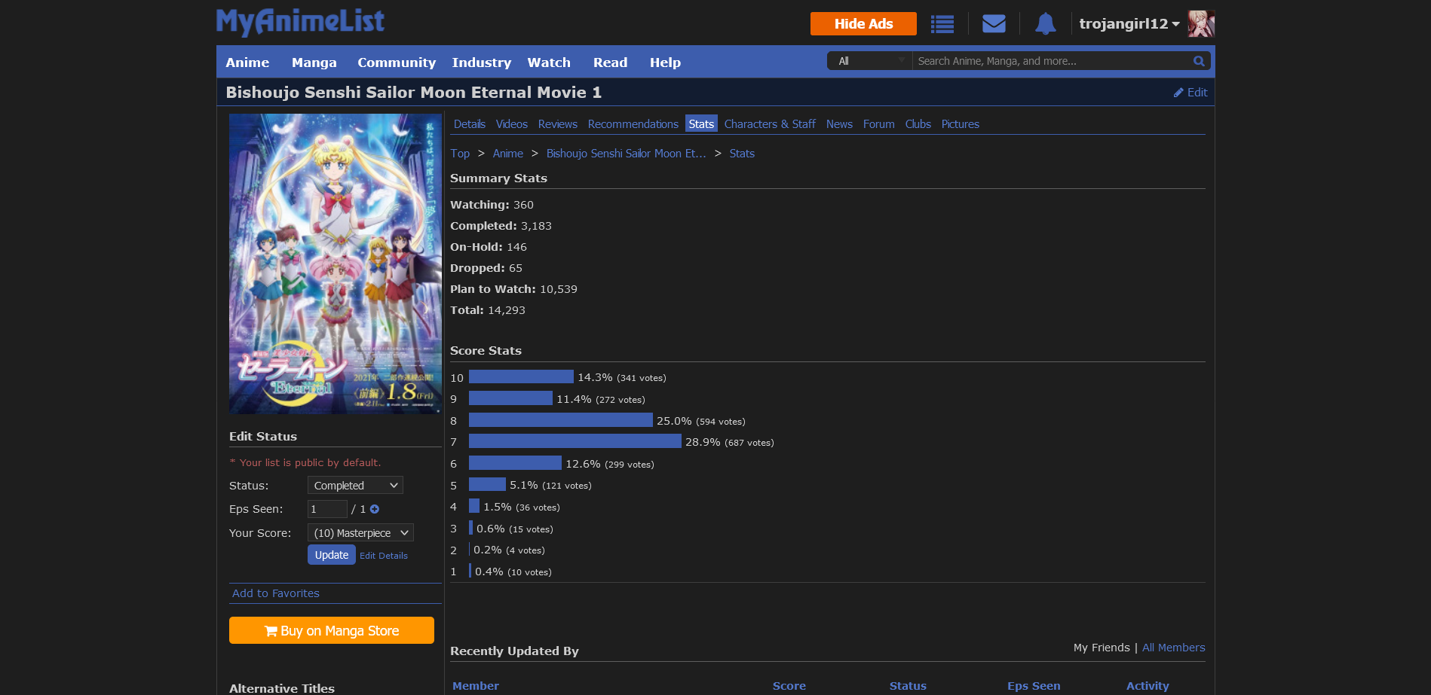Click the Plan to Watch: 10,539 text
1431x695 pixels.
(x=513, y=289)
